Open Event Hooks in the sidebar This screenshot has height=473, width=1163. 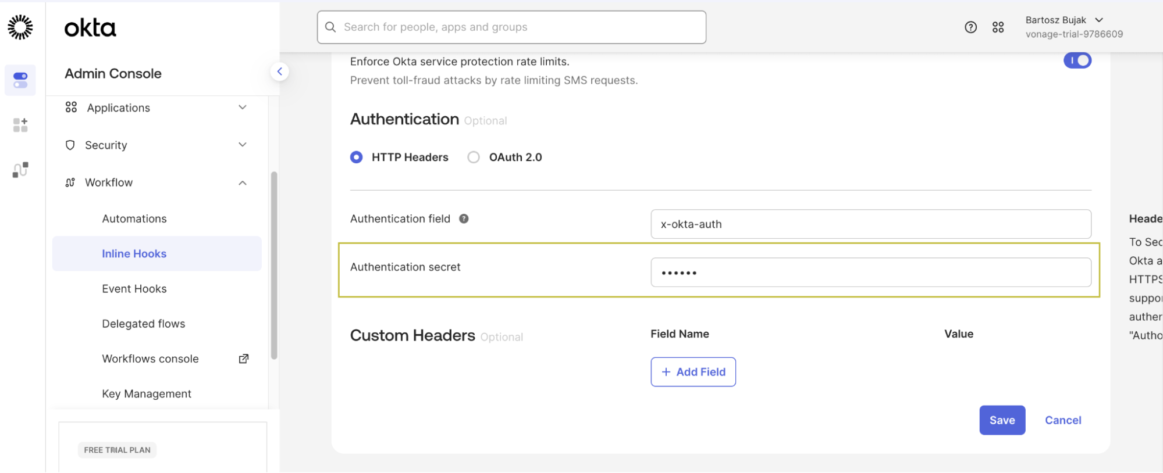click(x=134, y=289)
